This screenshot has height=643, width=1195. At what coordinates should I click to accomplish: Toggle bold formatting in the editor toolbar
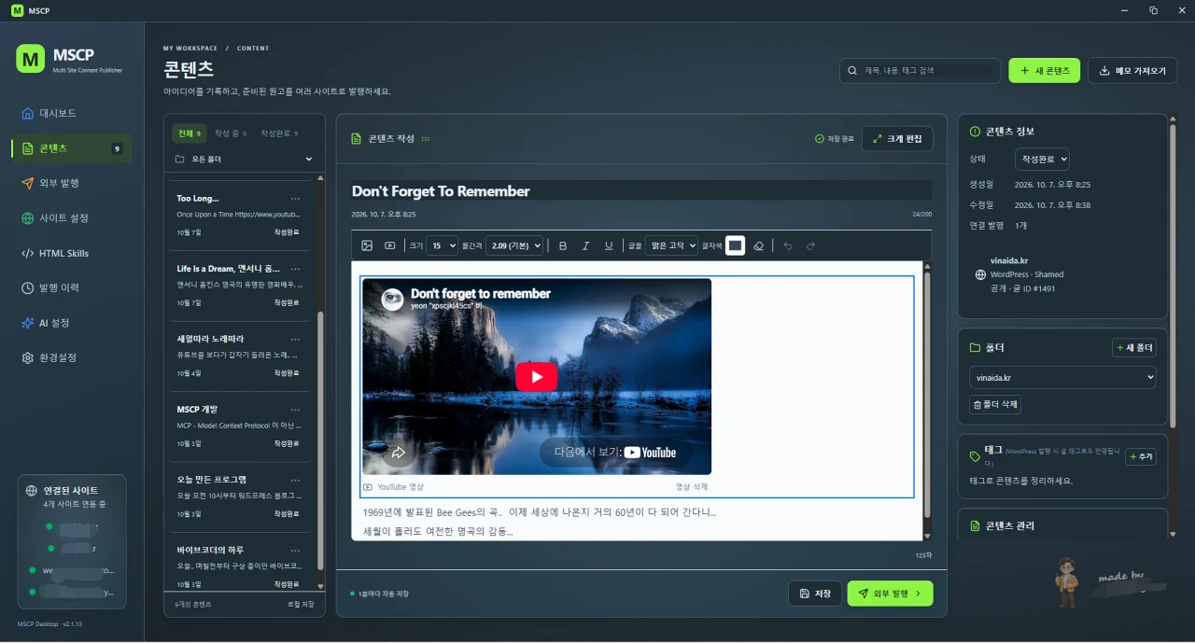pyautogui.click(x=563, y=245)
